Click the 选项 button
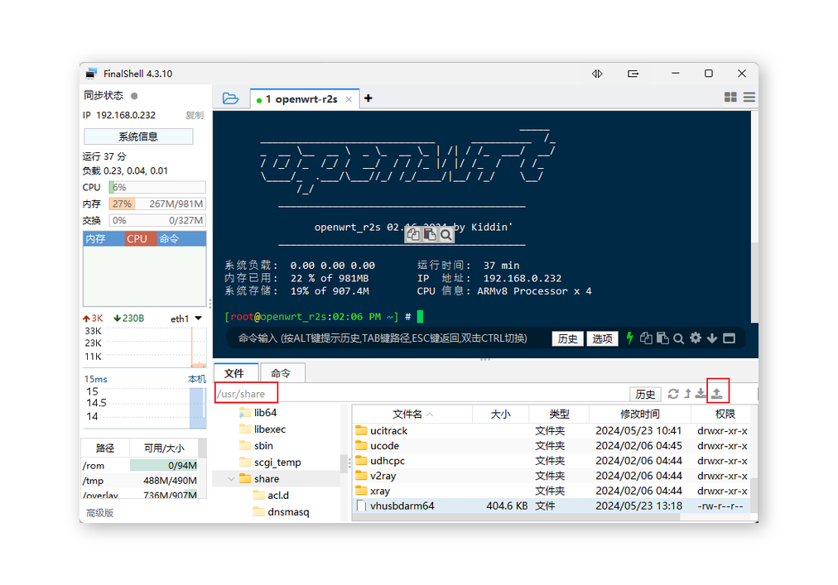 coord(602,338)
